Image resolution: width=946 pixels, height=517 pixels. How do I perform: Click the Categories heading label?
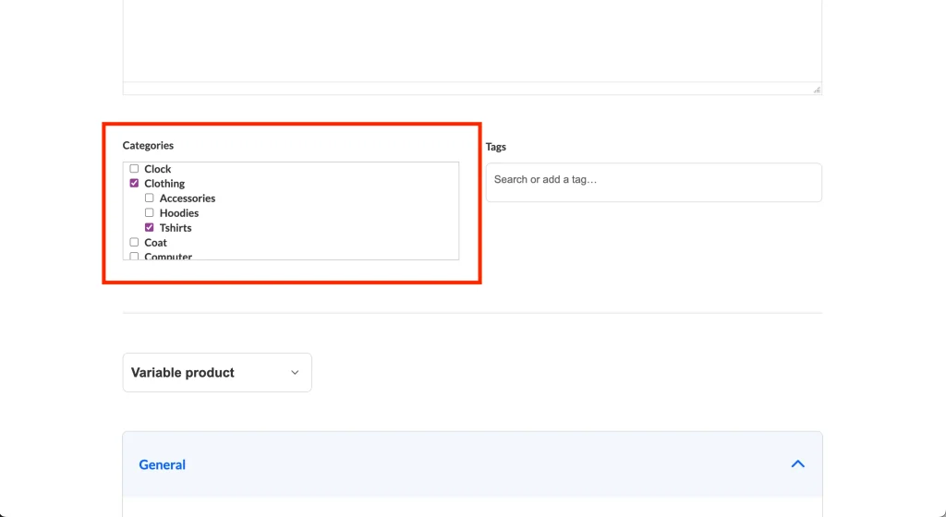tap(148, 146)
